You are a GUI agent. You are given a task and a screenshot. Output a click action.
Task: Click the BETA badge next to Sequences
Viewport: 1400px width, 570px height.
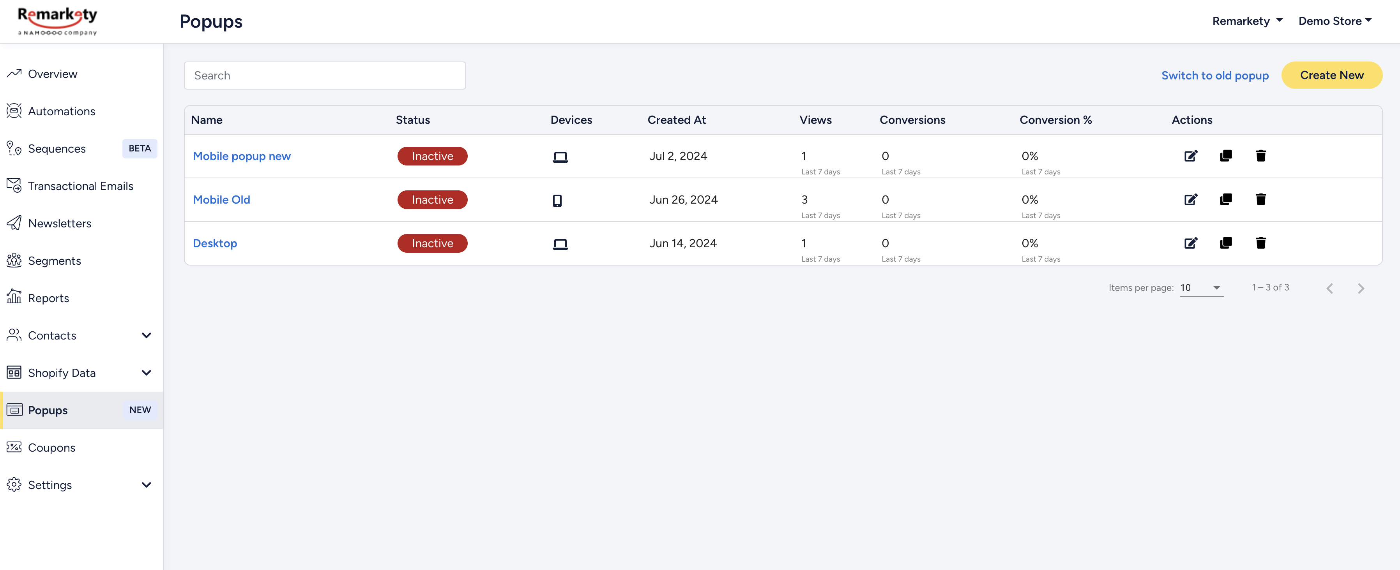click(x=140, y=148)
